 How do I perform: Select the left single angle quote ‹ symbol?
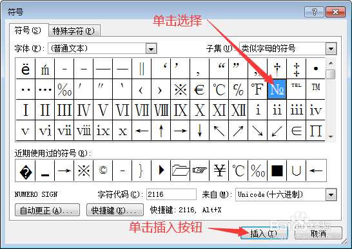[141, 89]
